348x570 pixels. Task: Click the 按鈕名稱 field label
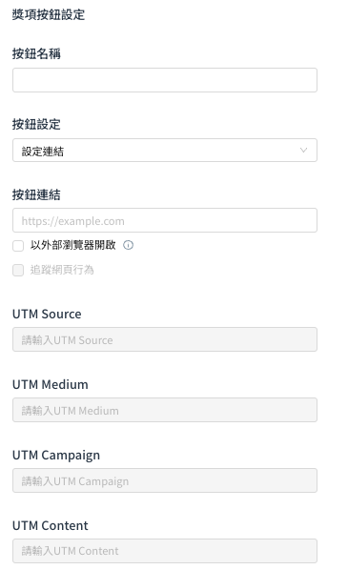36,53
